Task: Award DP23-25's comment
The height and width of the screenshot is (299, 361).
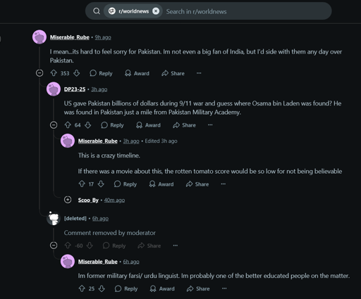Action: pos(148,125)
